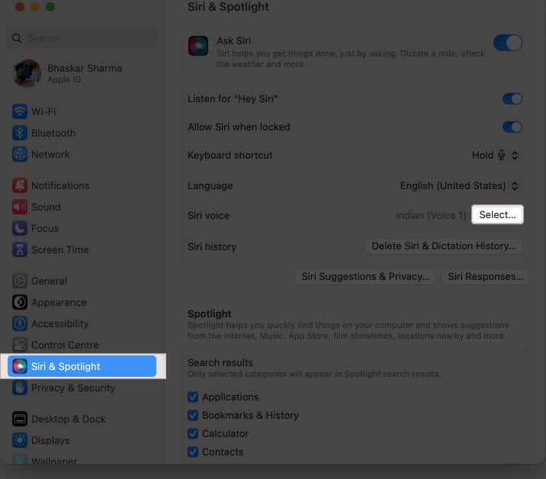The height and width of the screenshot is (479, 546).
Task: Click Delete Siri & Dictation History button
Action: pyautogui.click(x=444, y=246)
